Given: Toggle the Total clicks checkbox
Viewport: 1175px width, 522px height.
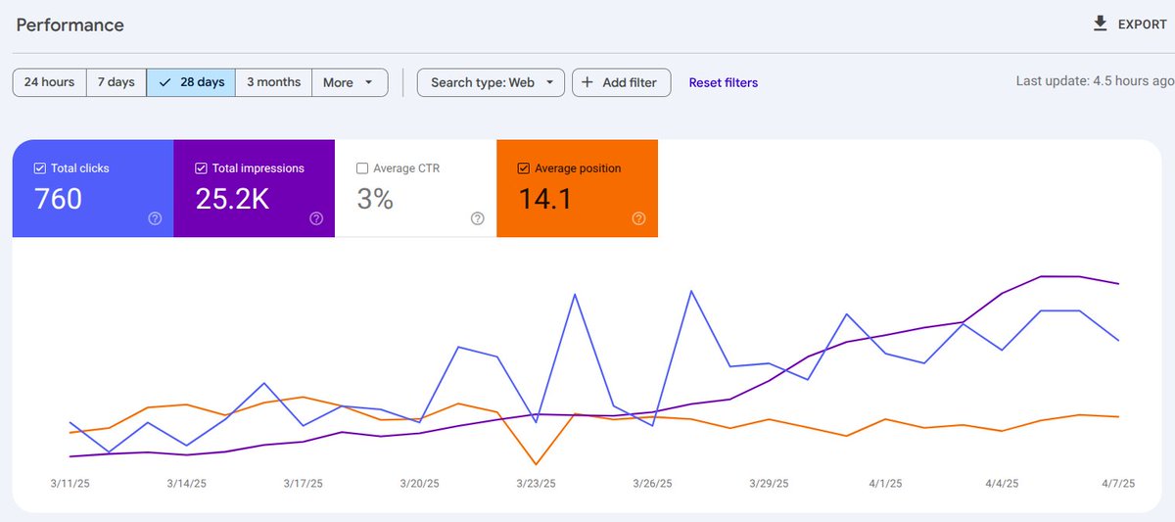Looking at the screenshot, I should [x=40, y=168].
